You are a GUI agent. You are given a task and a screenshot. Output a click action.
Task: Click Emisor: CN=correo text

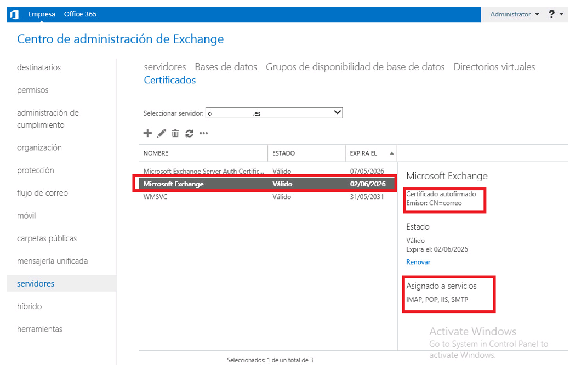[434, 203]
